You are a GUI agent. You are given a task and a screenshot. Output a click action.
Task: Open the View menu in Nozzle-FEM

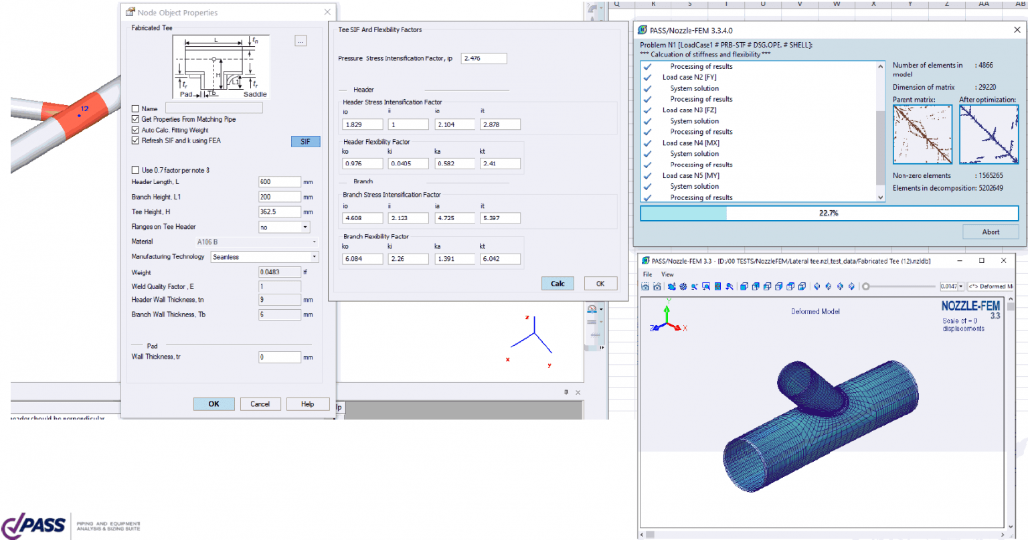[x=667, y=274]
